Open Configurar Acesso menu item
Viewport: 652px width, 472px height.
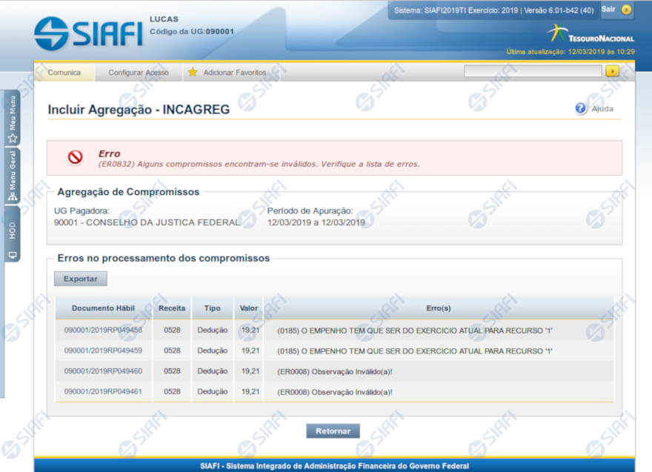pos(139,73)
